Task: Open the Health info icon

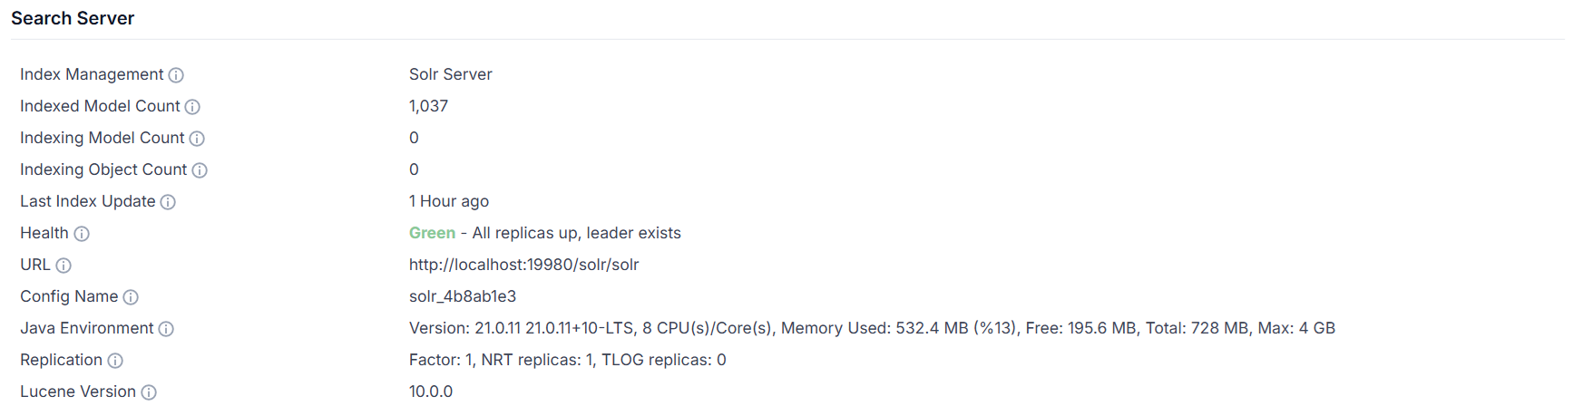Action: pos(82,234)
